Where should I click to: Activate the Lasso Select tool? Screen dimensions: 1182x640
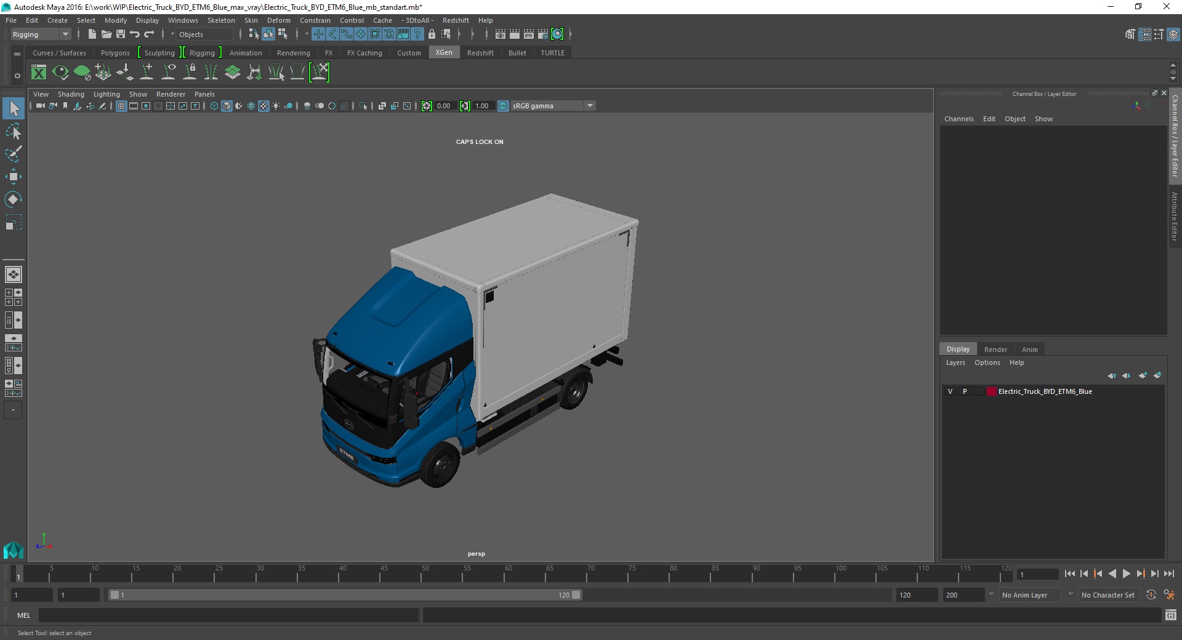[14, 132]
